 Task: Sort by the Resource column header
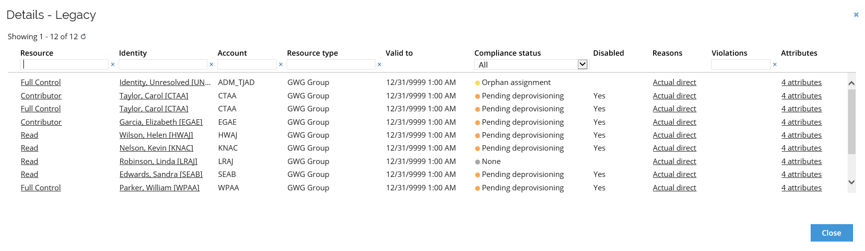pyautogui.click(x=37, y=53)
